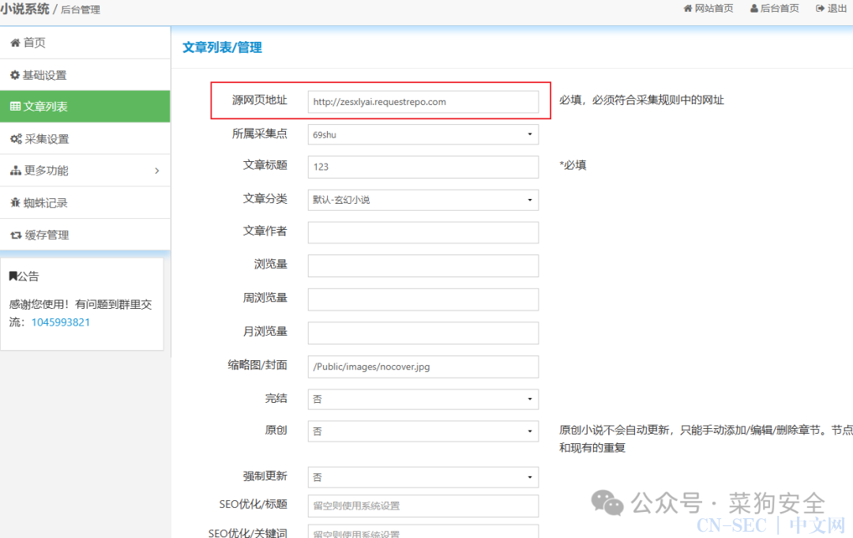
Task: Click the 退出 logout link
Action: tap(831, 8)
